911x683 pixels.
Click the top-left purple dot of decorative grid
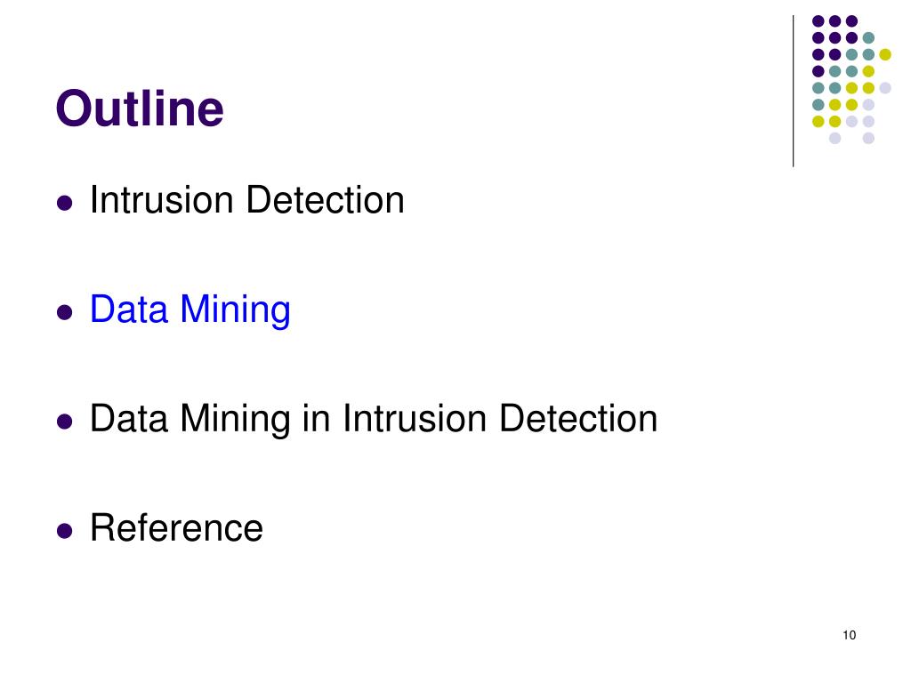818,21
